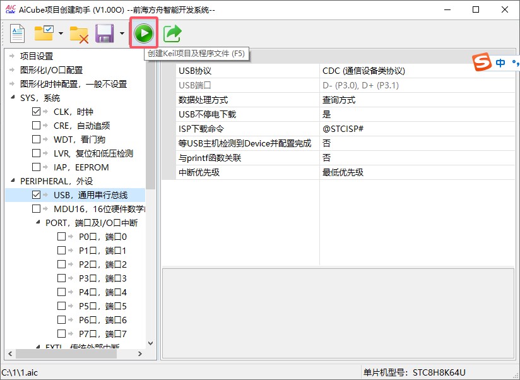This screenshot has width=520, height=380.
Task: Click the tree vertical scrollbar thumb
Action: 151,121
